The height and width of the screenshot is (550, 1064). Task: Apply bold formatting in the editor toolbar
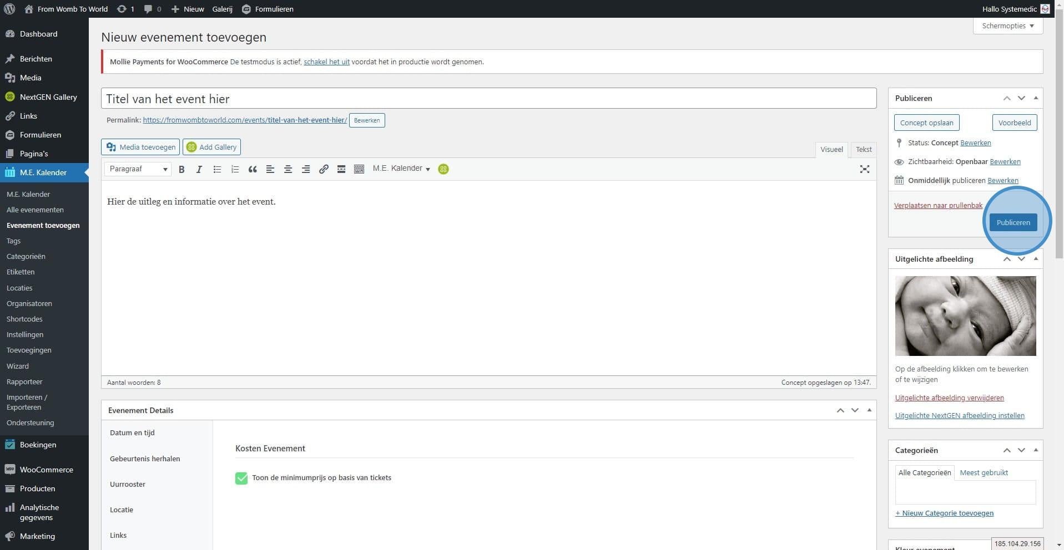pos(181,169)
